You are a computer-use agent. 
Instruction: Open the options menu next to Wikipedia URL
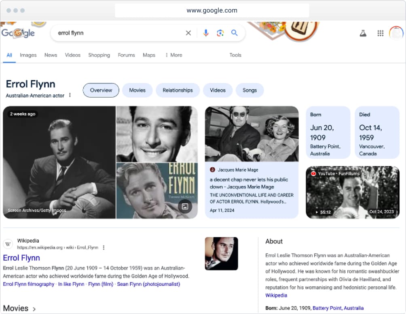click(x=104, y=248)
